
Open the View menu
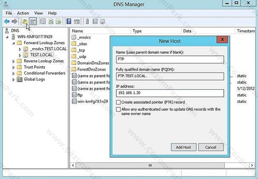[38, 13]
